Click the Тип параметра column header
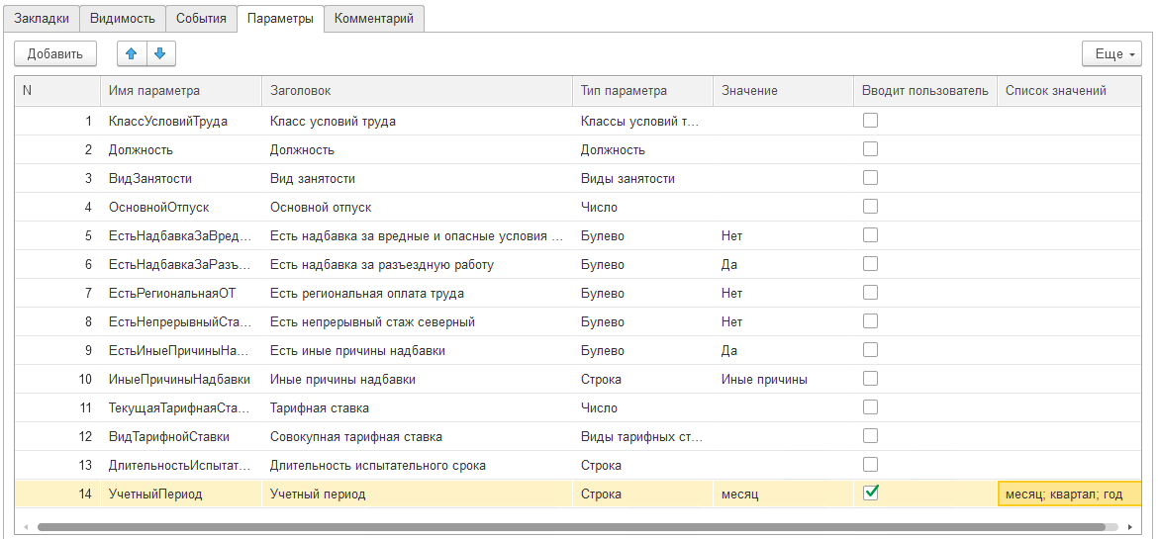The width and height of the screenshot is (1158, 539). 642,90
